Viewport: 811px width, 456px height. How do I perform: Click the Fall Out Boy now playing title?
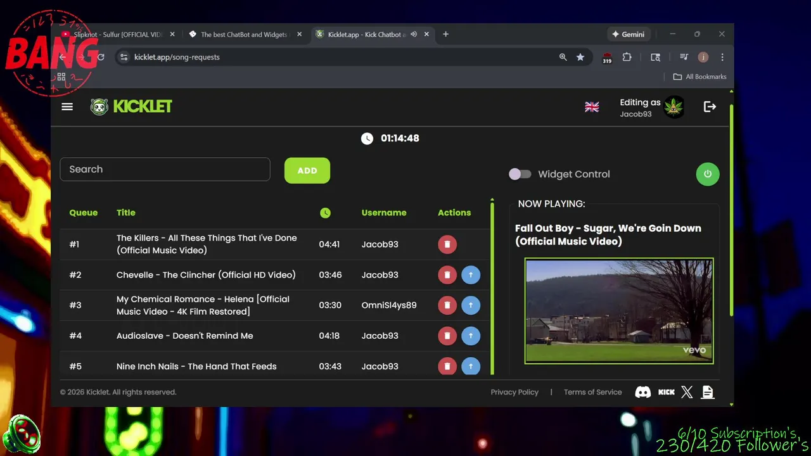(608, 234)
